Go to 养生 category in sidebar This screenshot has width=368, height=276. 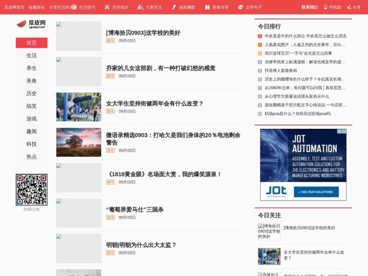31,68
